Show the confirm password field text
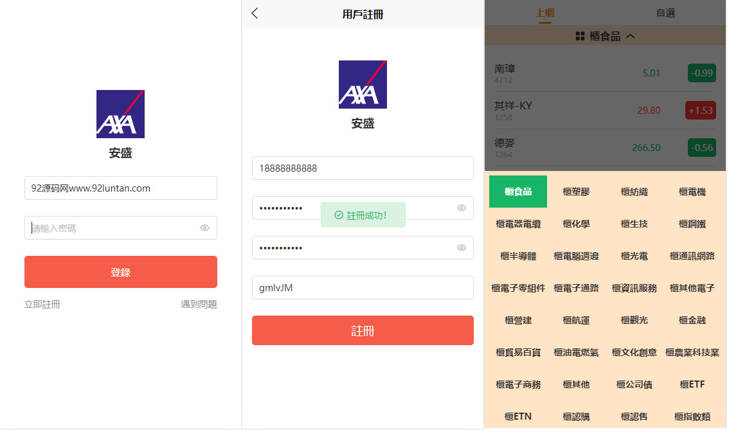This screenshot has width=729, height=430. 461,247
